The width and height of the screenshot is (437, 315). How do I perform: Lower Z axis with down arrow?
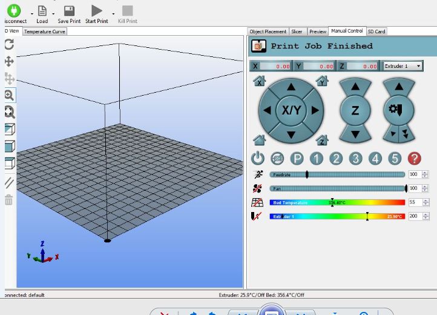pyautogui.click(x=355, y=134)
